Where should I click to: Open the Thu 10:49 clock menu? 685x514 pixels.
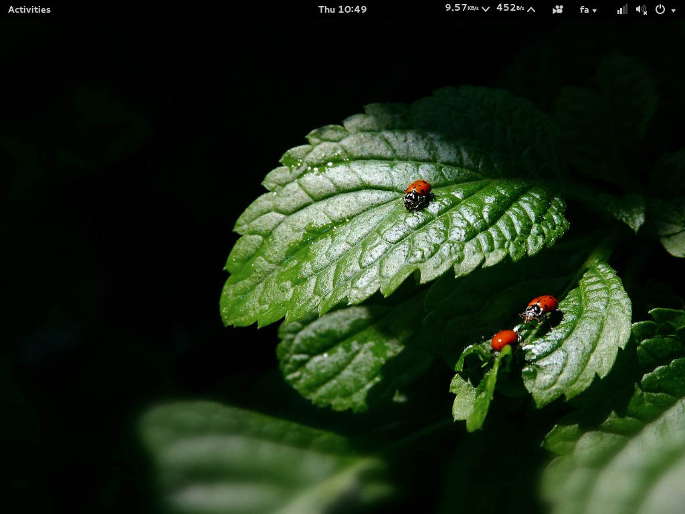(342, 9)
